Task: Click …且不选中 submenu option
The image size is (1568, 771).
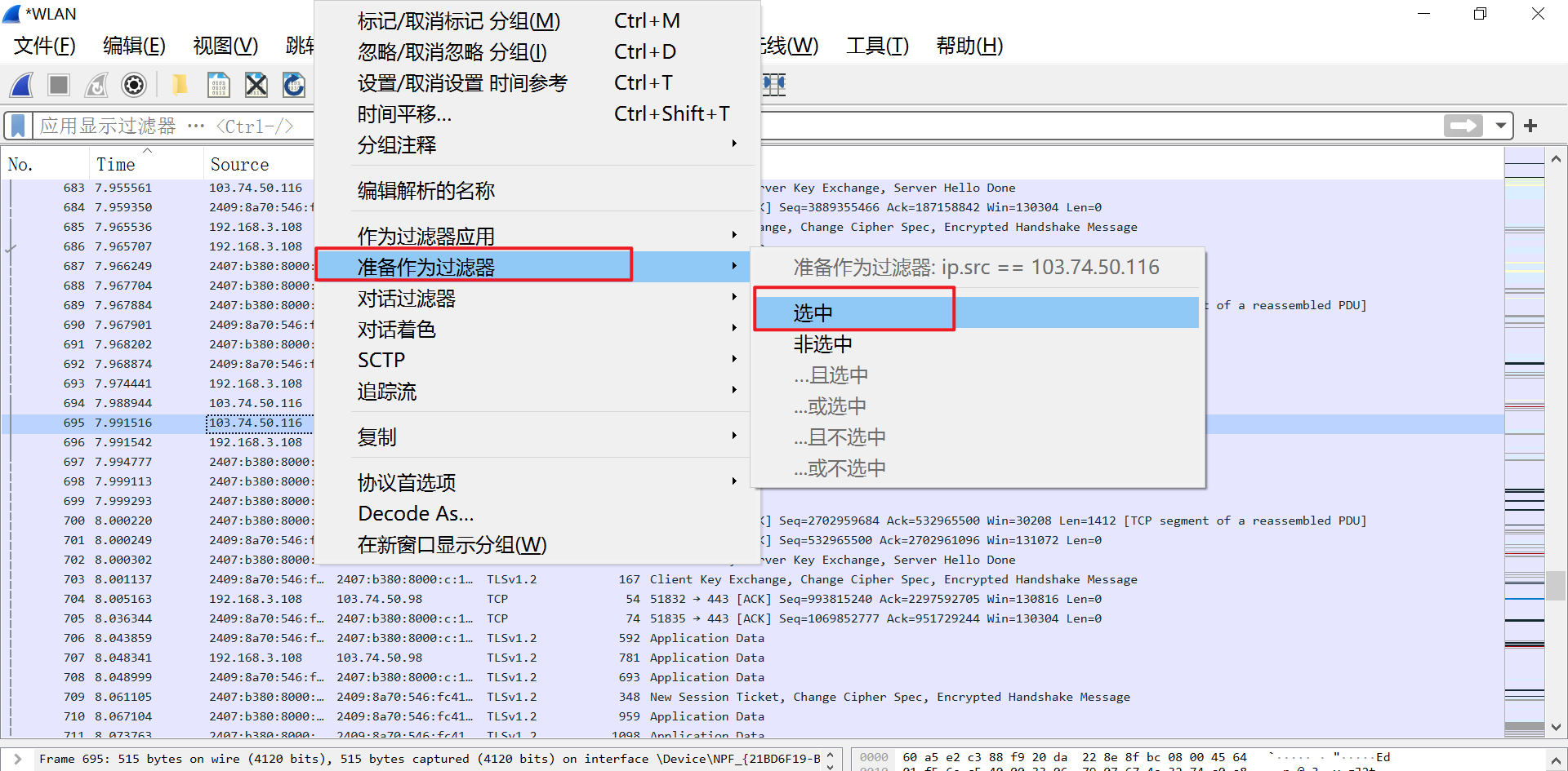Action: [977, 436]
